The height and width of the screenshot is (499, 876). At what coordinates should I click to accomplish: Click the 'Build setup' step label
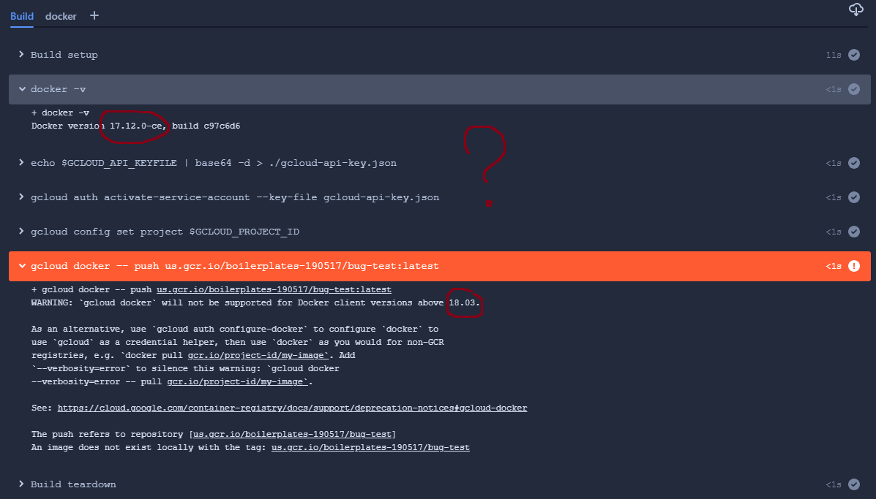pos(64,55)
